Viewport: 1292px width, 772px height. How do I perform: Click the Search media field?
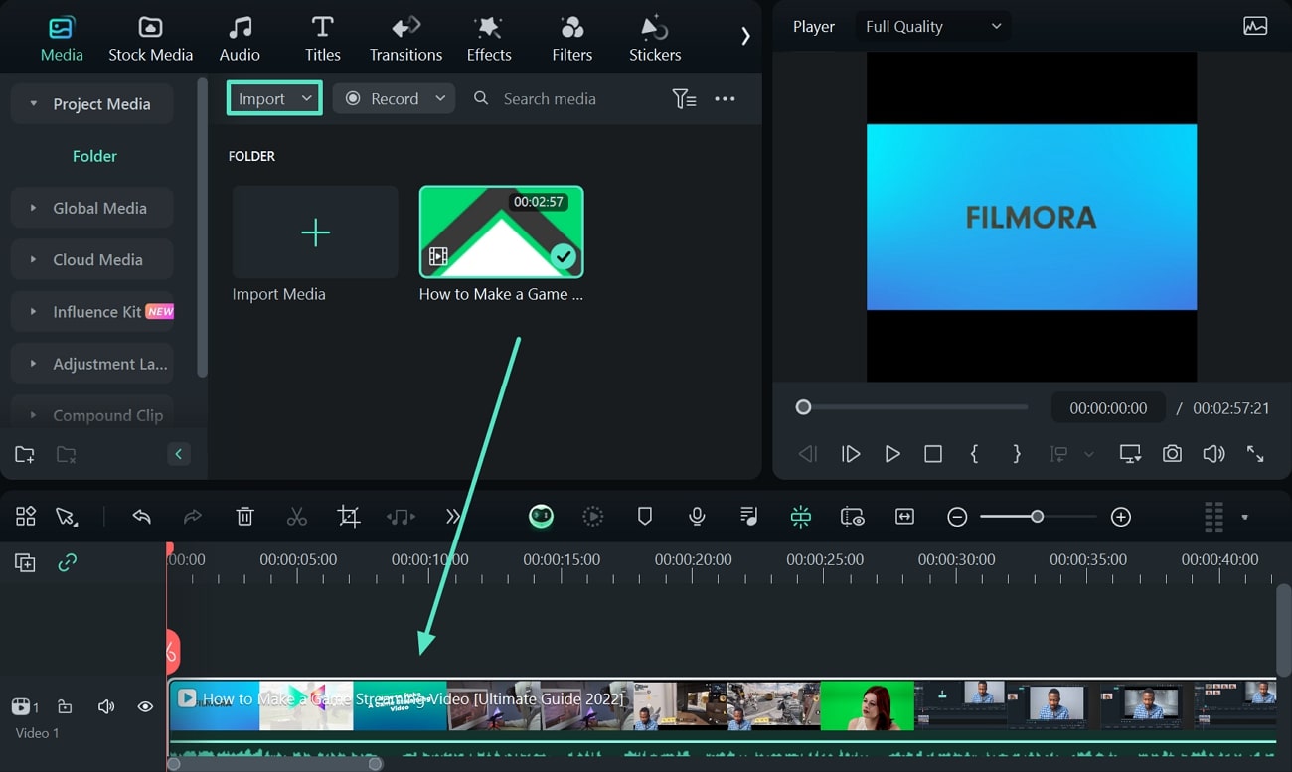pyautogui.click(x=550, y=98)
